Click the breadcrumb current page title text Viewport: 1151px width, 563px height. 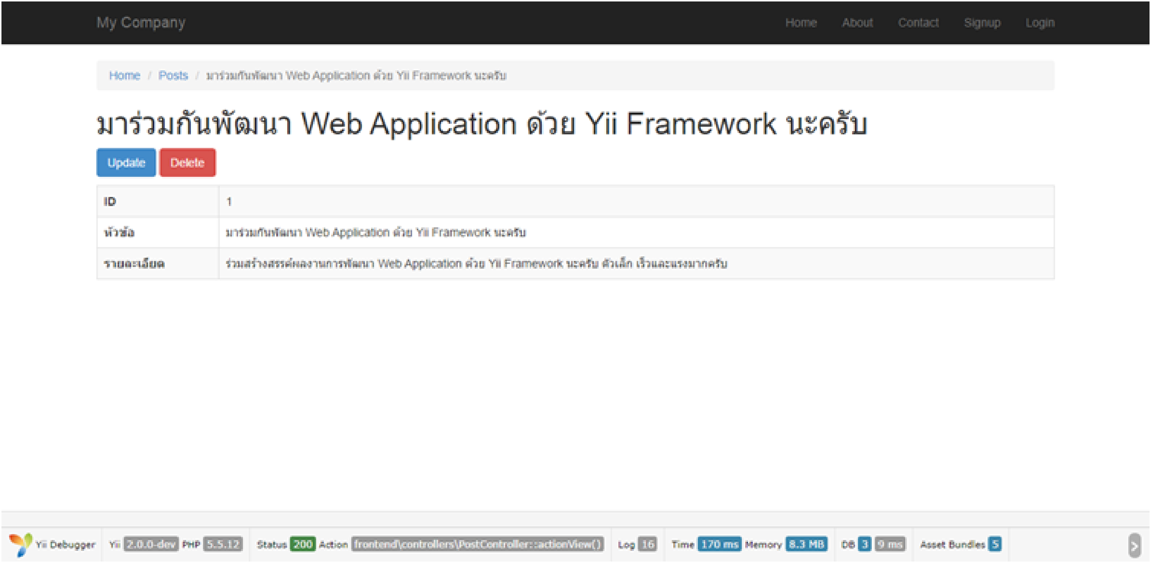point(356,75)
